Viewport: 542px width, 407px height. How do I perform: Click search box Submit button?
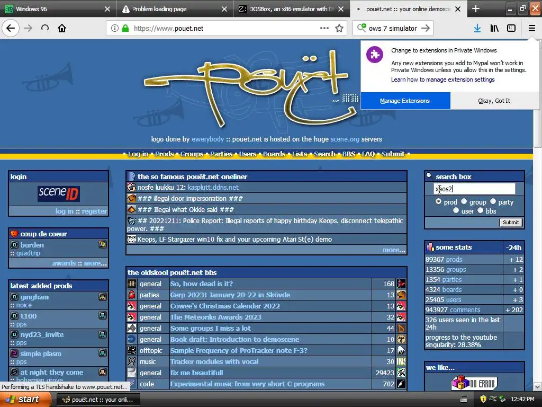pos(511,223)
